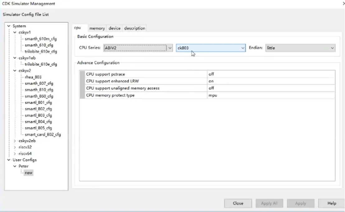Collapse the Peter tree node

tap(15, 166)
